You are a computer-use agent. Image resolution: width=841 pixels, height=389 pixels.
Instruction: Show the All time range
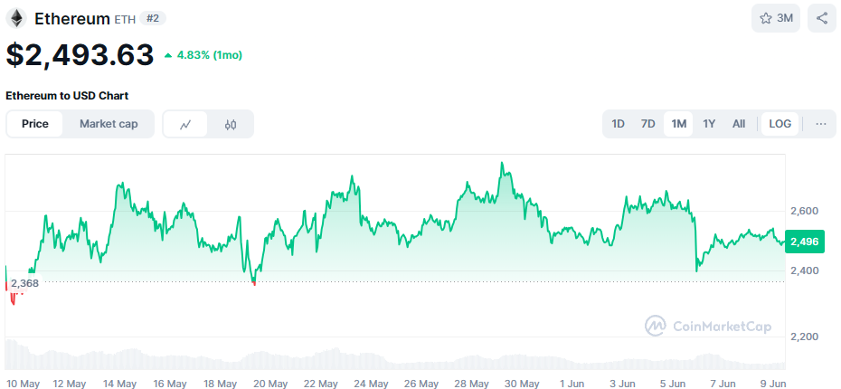pos(739,124)
